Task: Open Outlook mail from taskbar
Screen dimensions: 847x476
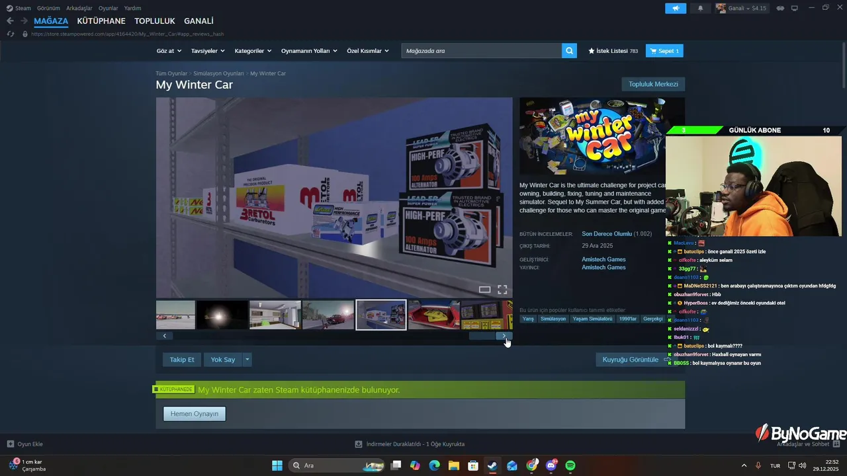Action: point(512,465)
